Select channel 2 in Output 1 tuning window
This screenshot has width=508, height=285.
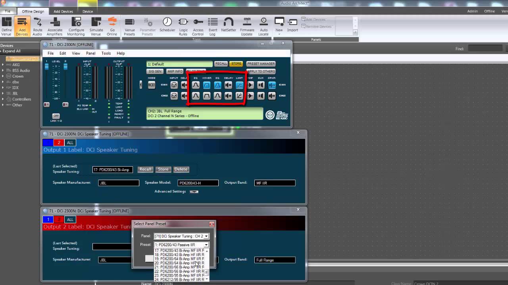pyautogui.click(x=59, y=142)
